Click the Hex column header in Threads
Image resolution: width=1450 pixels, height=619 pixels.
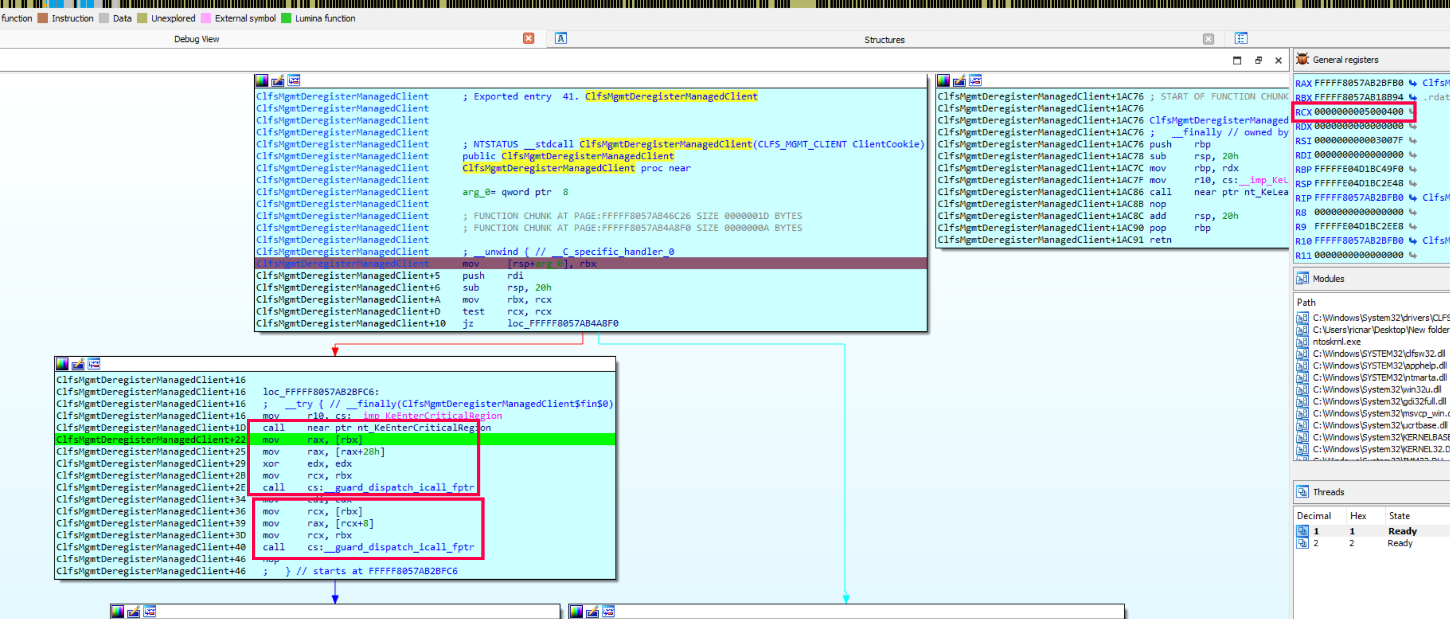[1358, 516]
